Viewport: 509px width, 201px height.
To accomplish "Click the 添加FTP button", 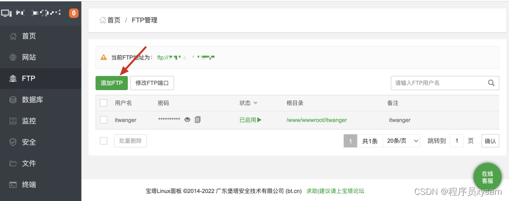I will pyautogui.click(x=112, y=83).
